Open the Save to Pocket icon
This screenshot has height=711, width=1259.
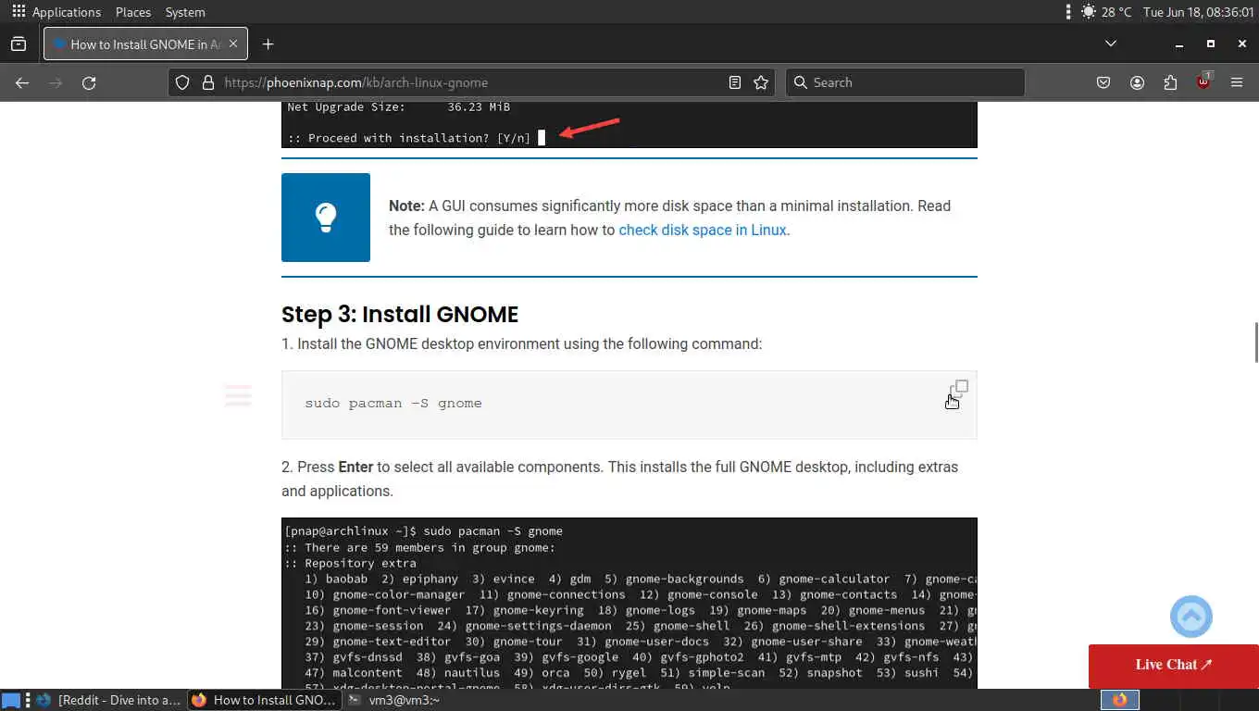click(1103, 82)
